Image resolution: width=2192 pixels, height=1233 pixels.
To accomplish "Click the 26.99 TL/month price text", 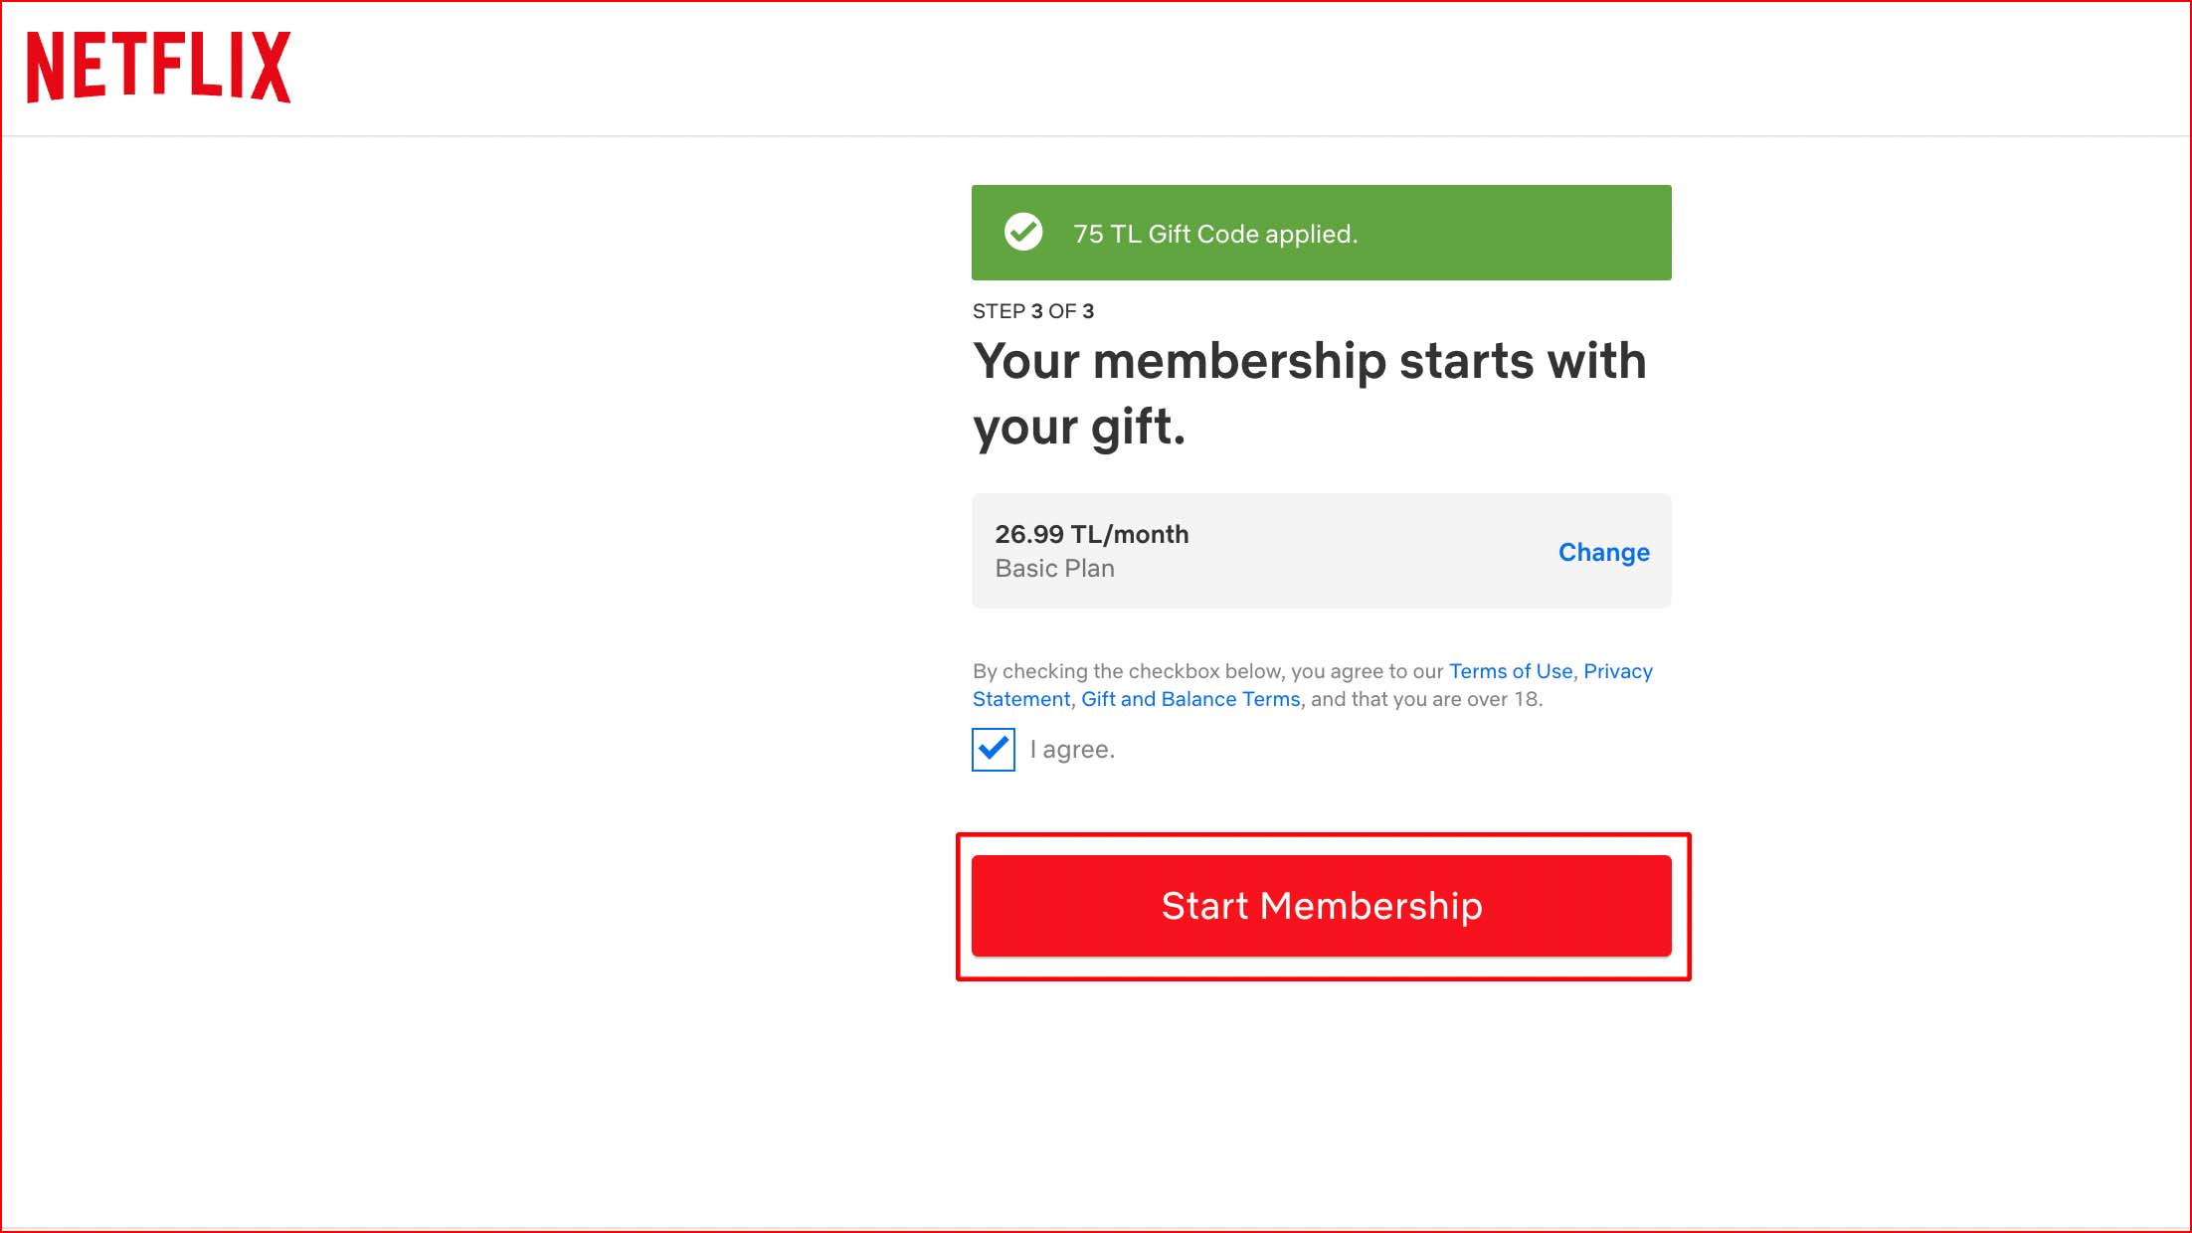I will tap(1091, 534).
